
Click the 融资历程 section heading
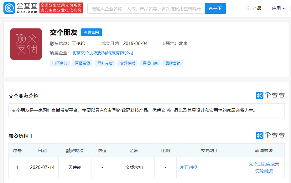coord(21,136)
